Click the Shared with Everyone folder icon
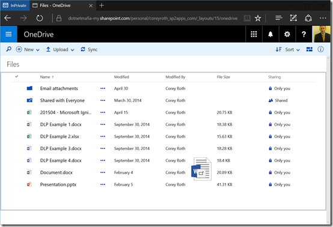 pyautogui.click(x=29, y=100)
